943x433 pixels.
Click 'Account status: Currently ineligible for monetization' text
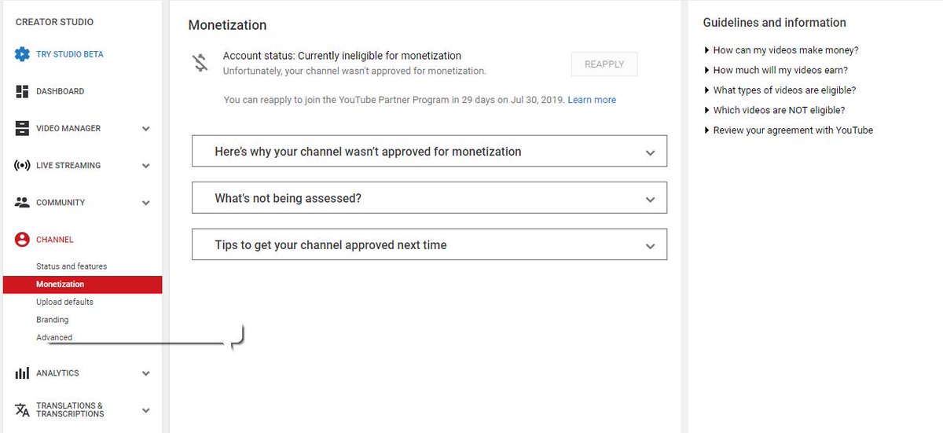point(342,56)
